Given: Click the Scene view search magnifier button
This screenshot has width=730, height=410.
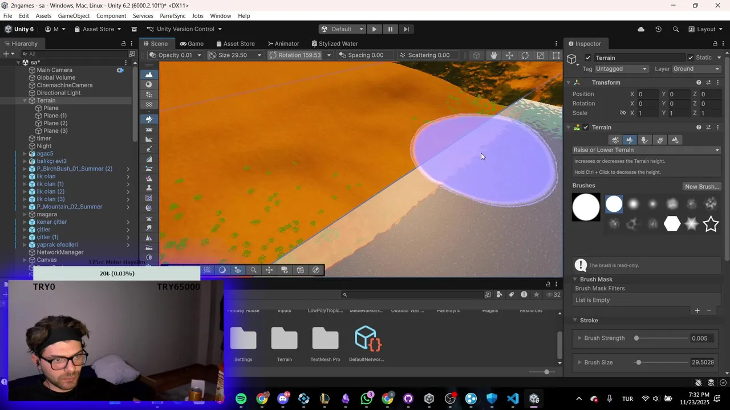Looking at the screenshot, I should (254, 270).
